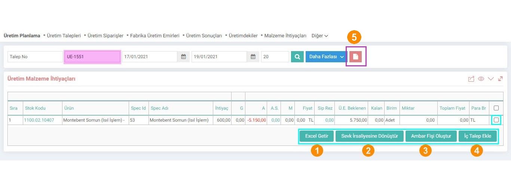Tick the checkbox for row 1100.02.10407
The height and width of the screenshot is (191, 511).
(x=496, y=120)
